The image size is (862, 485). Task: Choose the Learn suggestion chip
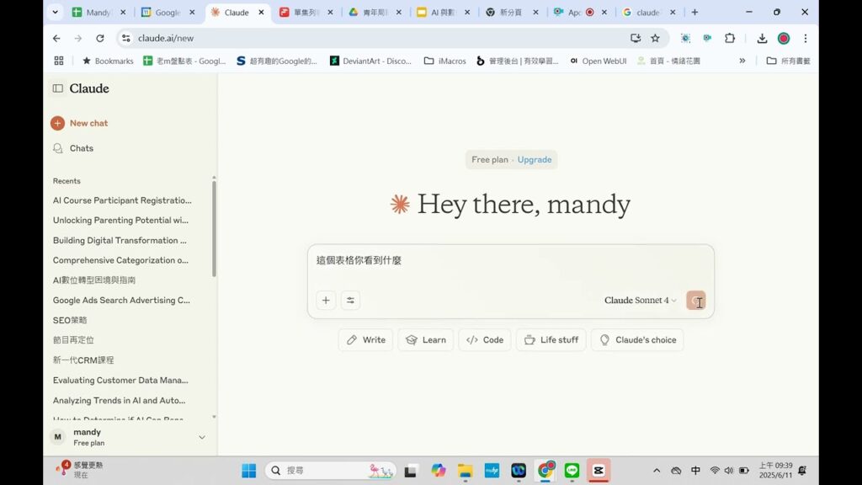[x=425, y=340]
